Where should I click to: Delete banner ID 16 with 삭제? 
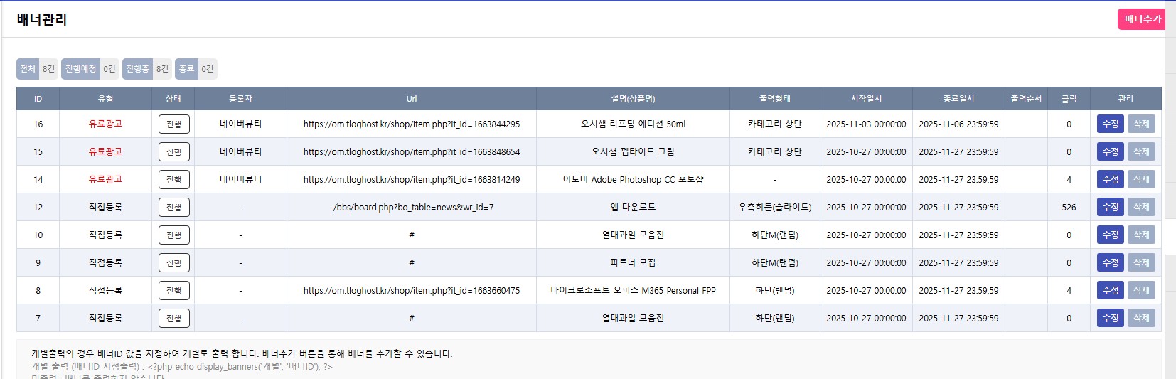point(1140,124)
